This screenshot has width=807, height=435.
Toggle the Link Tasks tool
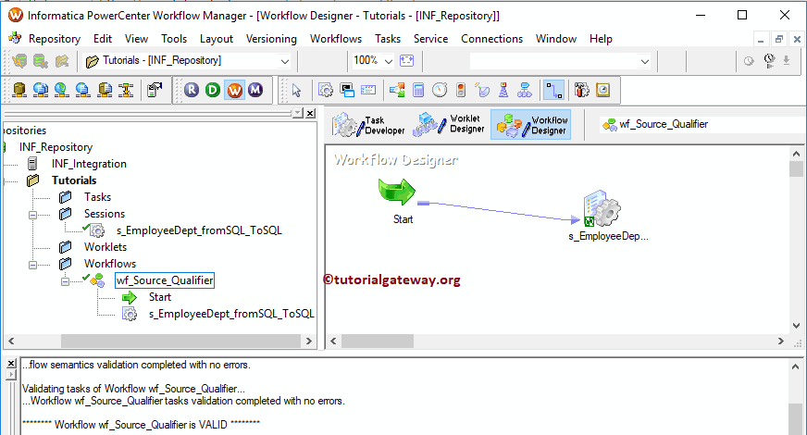coord(553,91)
